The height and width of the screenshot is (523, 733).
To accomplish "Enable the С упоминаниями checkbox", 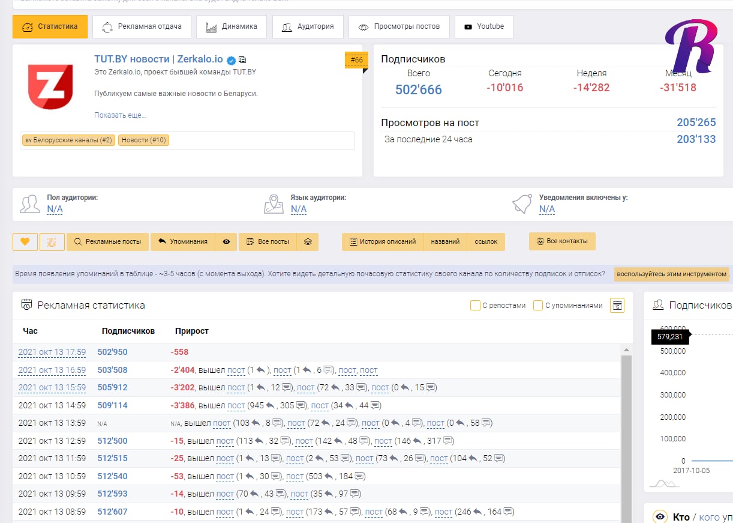I will click(x=538, y=305).
